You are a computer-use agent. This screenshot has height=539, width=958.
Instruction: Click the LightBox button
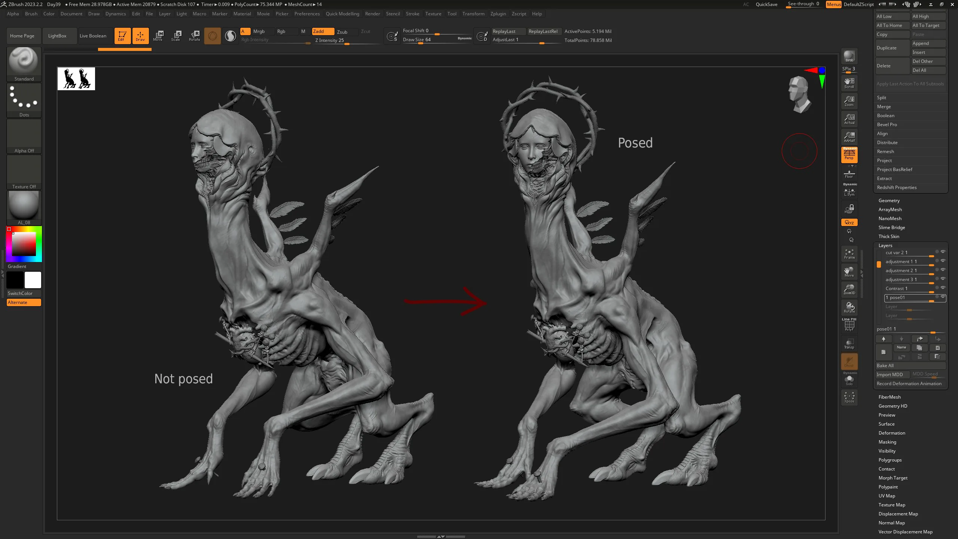coord(57,36)
